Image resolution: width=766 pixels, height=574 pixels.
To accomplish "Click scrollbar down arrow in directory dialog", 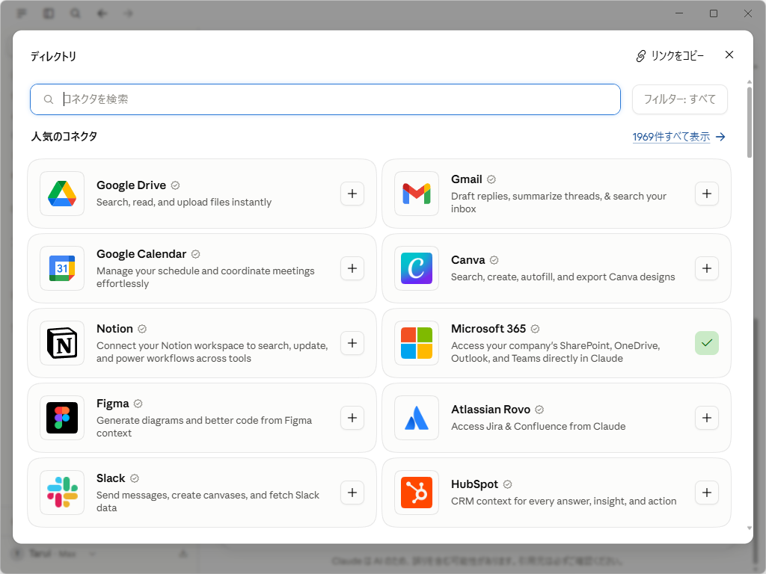I will 750,528.
